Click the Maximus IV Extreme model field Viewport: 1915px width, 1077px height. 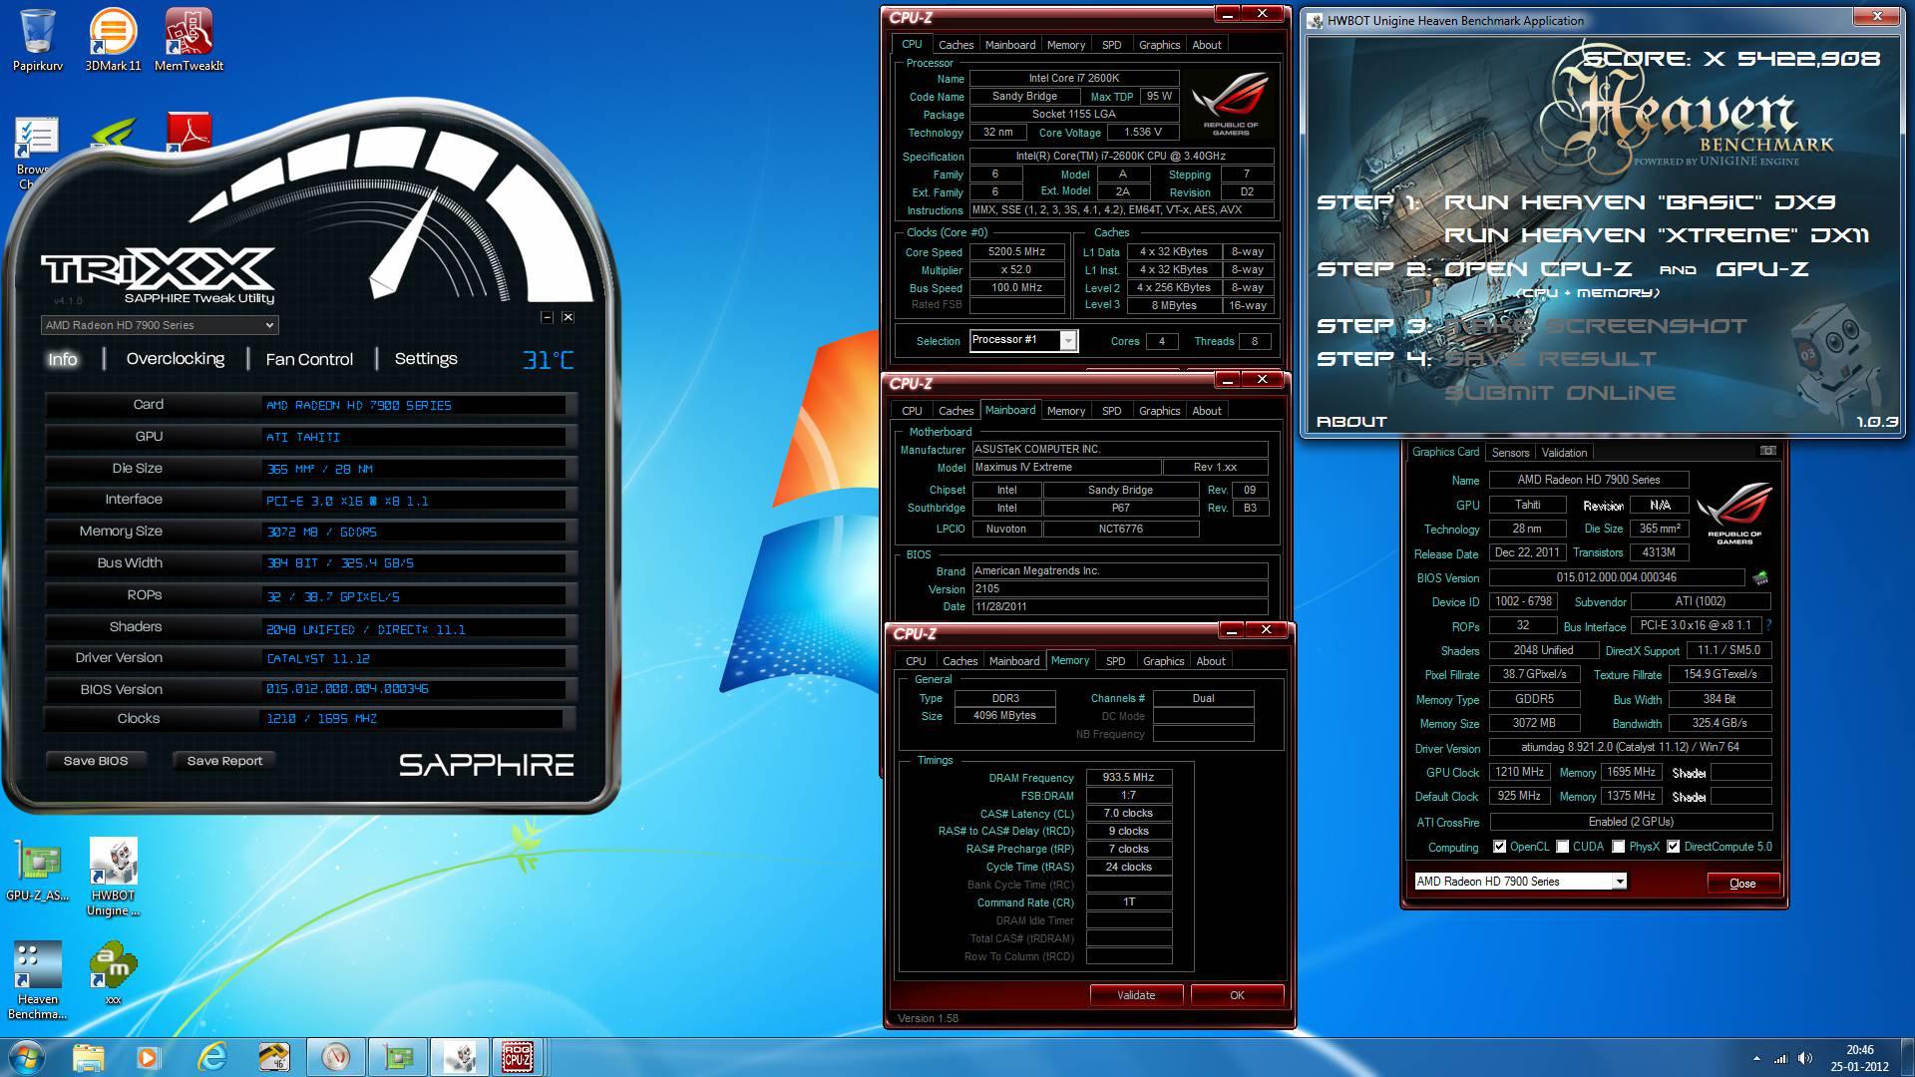click(x=1066, y=468)
